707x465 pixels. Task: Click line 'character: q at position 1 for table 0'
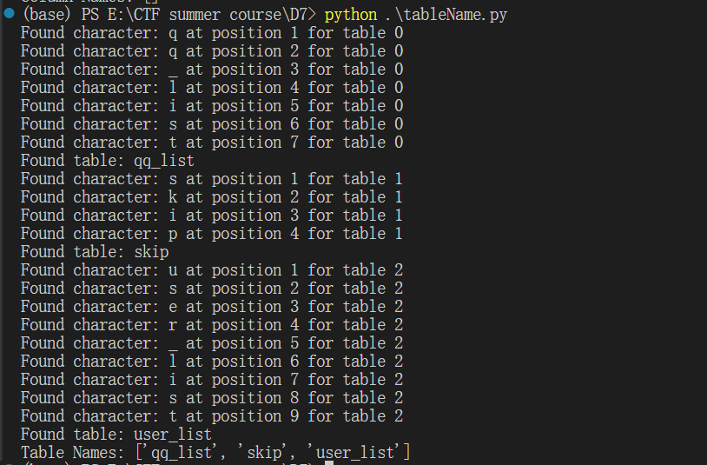212,33
